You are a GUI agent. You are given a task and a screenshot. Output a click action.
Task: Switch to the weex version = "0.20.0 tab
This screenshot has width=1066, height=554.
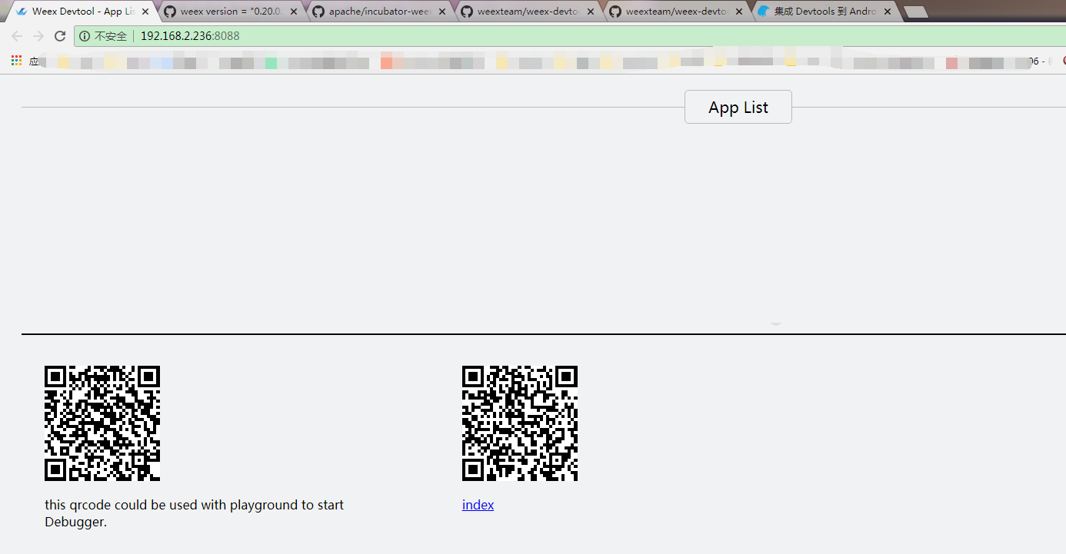pos(232,12)
